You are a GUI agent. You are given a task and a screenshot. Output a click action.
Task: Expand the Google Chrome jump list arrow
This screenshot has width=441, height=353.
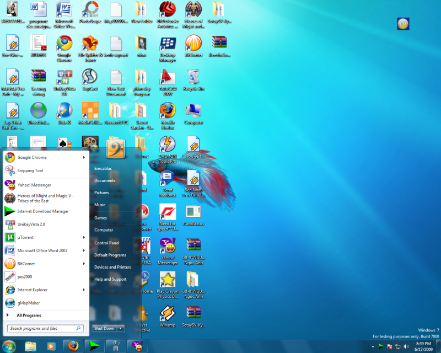84,158
